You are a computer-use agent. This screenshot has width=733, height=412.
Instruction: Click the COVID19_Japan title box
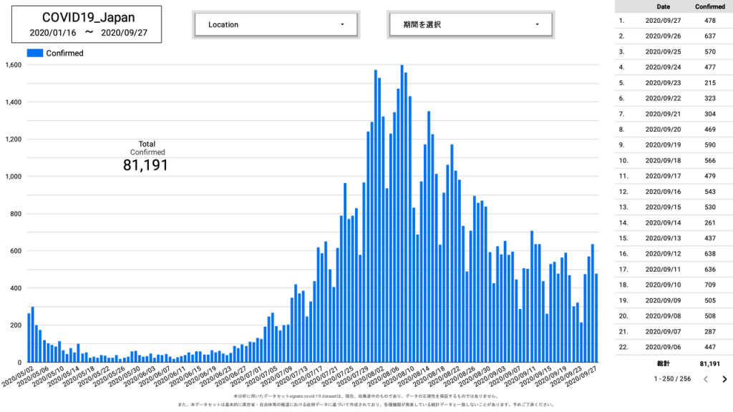pyautogui.click(x=85, y=24)
